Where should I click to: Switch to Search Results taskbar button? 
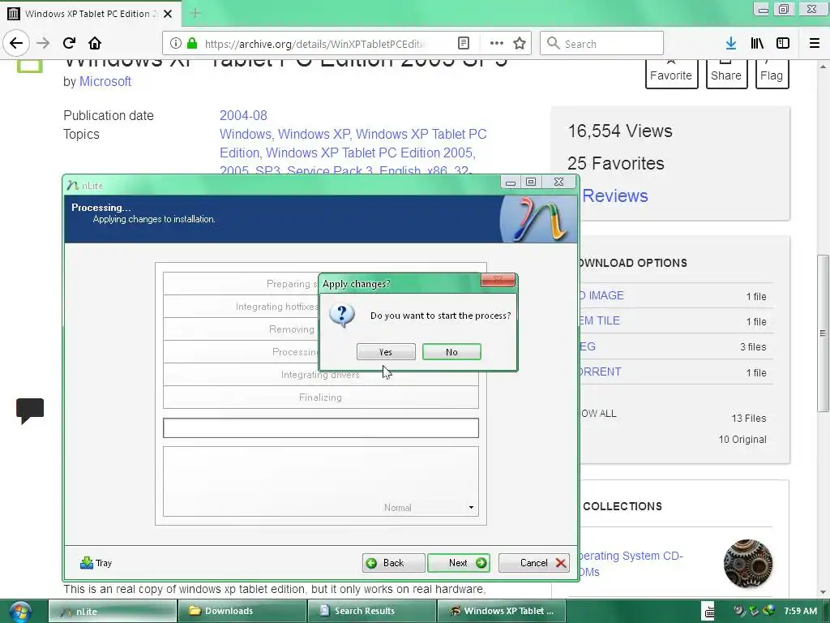coord(371,612)
